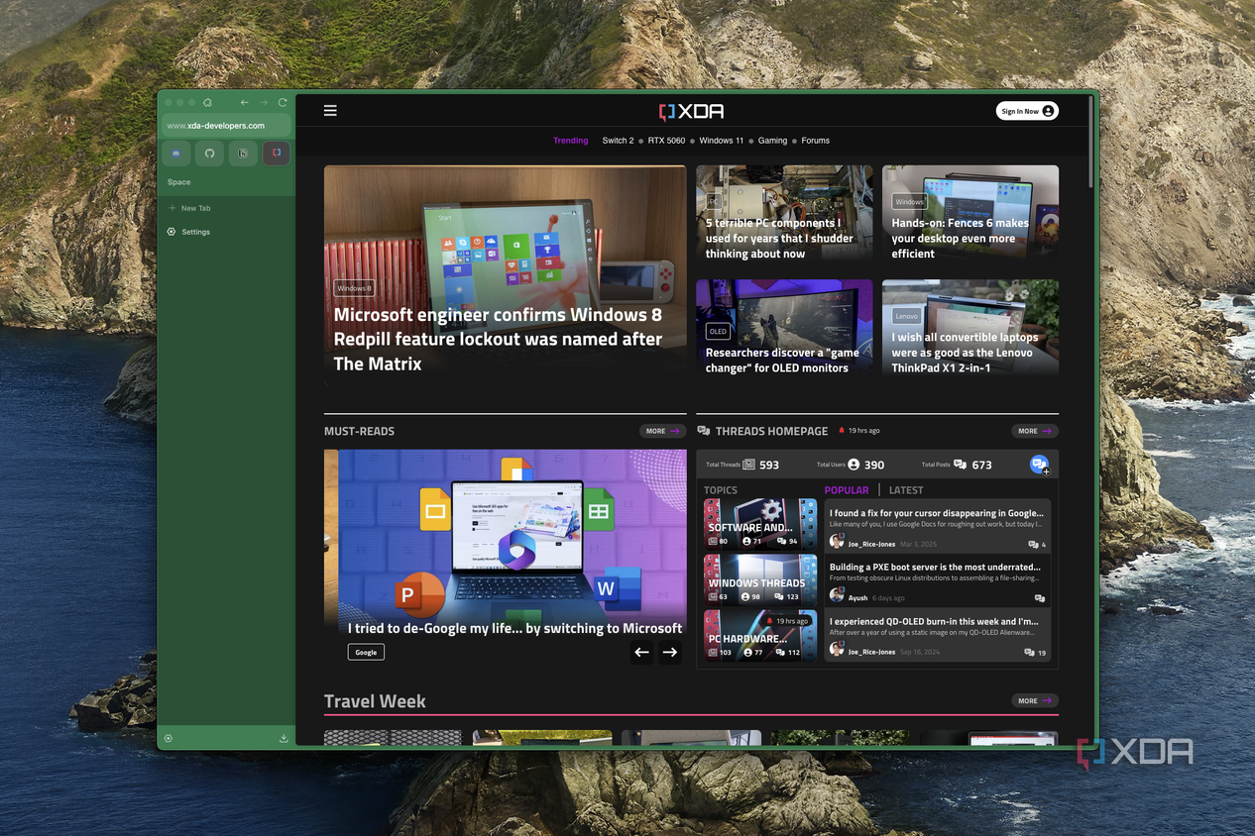Click comment icon on PXE boot thread
1255x836 pixels.
[1040, 598]
